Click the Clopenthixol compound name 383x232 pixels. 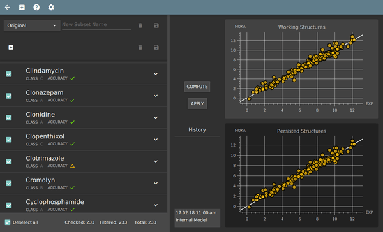coord(45,136)
